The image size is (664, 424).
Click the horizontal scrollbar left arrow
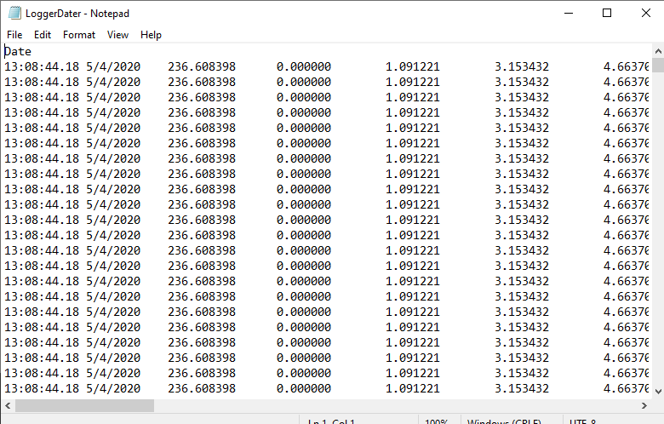point(8,406)
